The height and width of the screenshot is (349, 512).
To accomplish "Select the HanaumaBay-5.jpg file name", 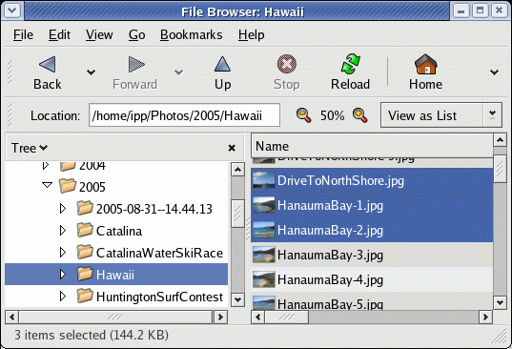I will click(330, 304).
